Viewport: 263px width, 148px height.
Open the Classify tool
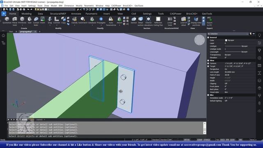[x=74, y=20]
